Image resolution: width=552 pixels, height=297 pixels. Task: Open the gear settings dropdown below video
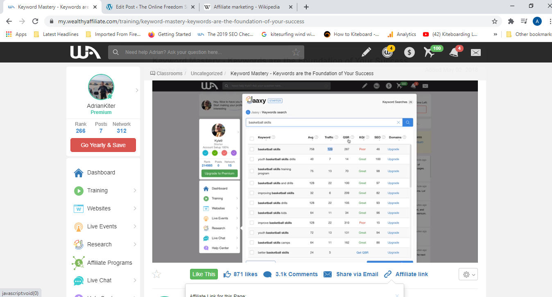(469, 275)
